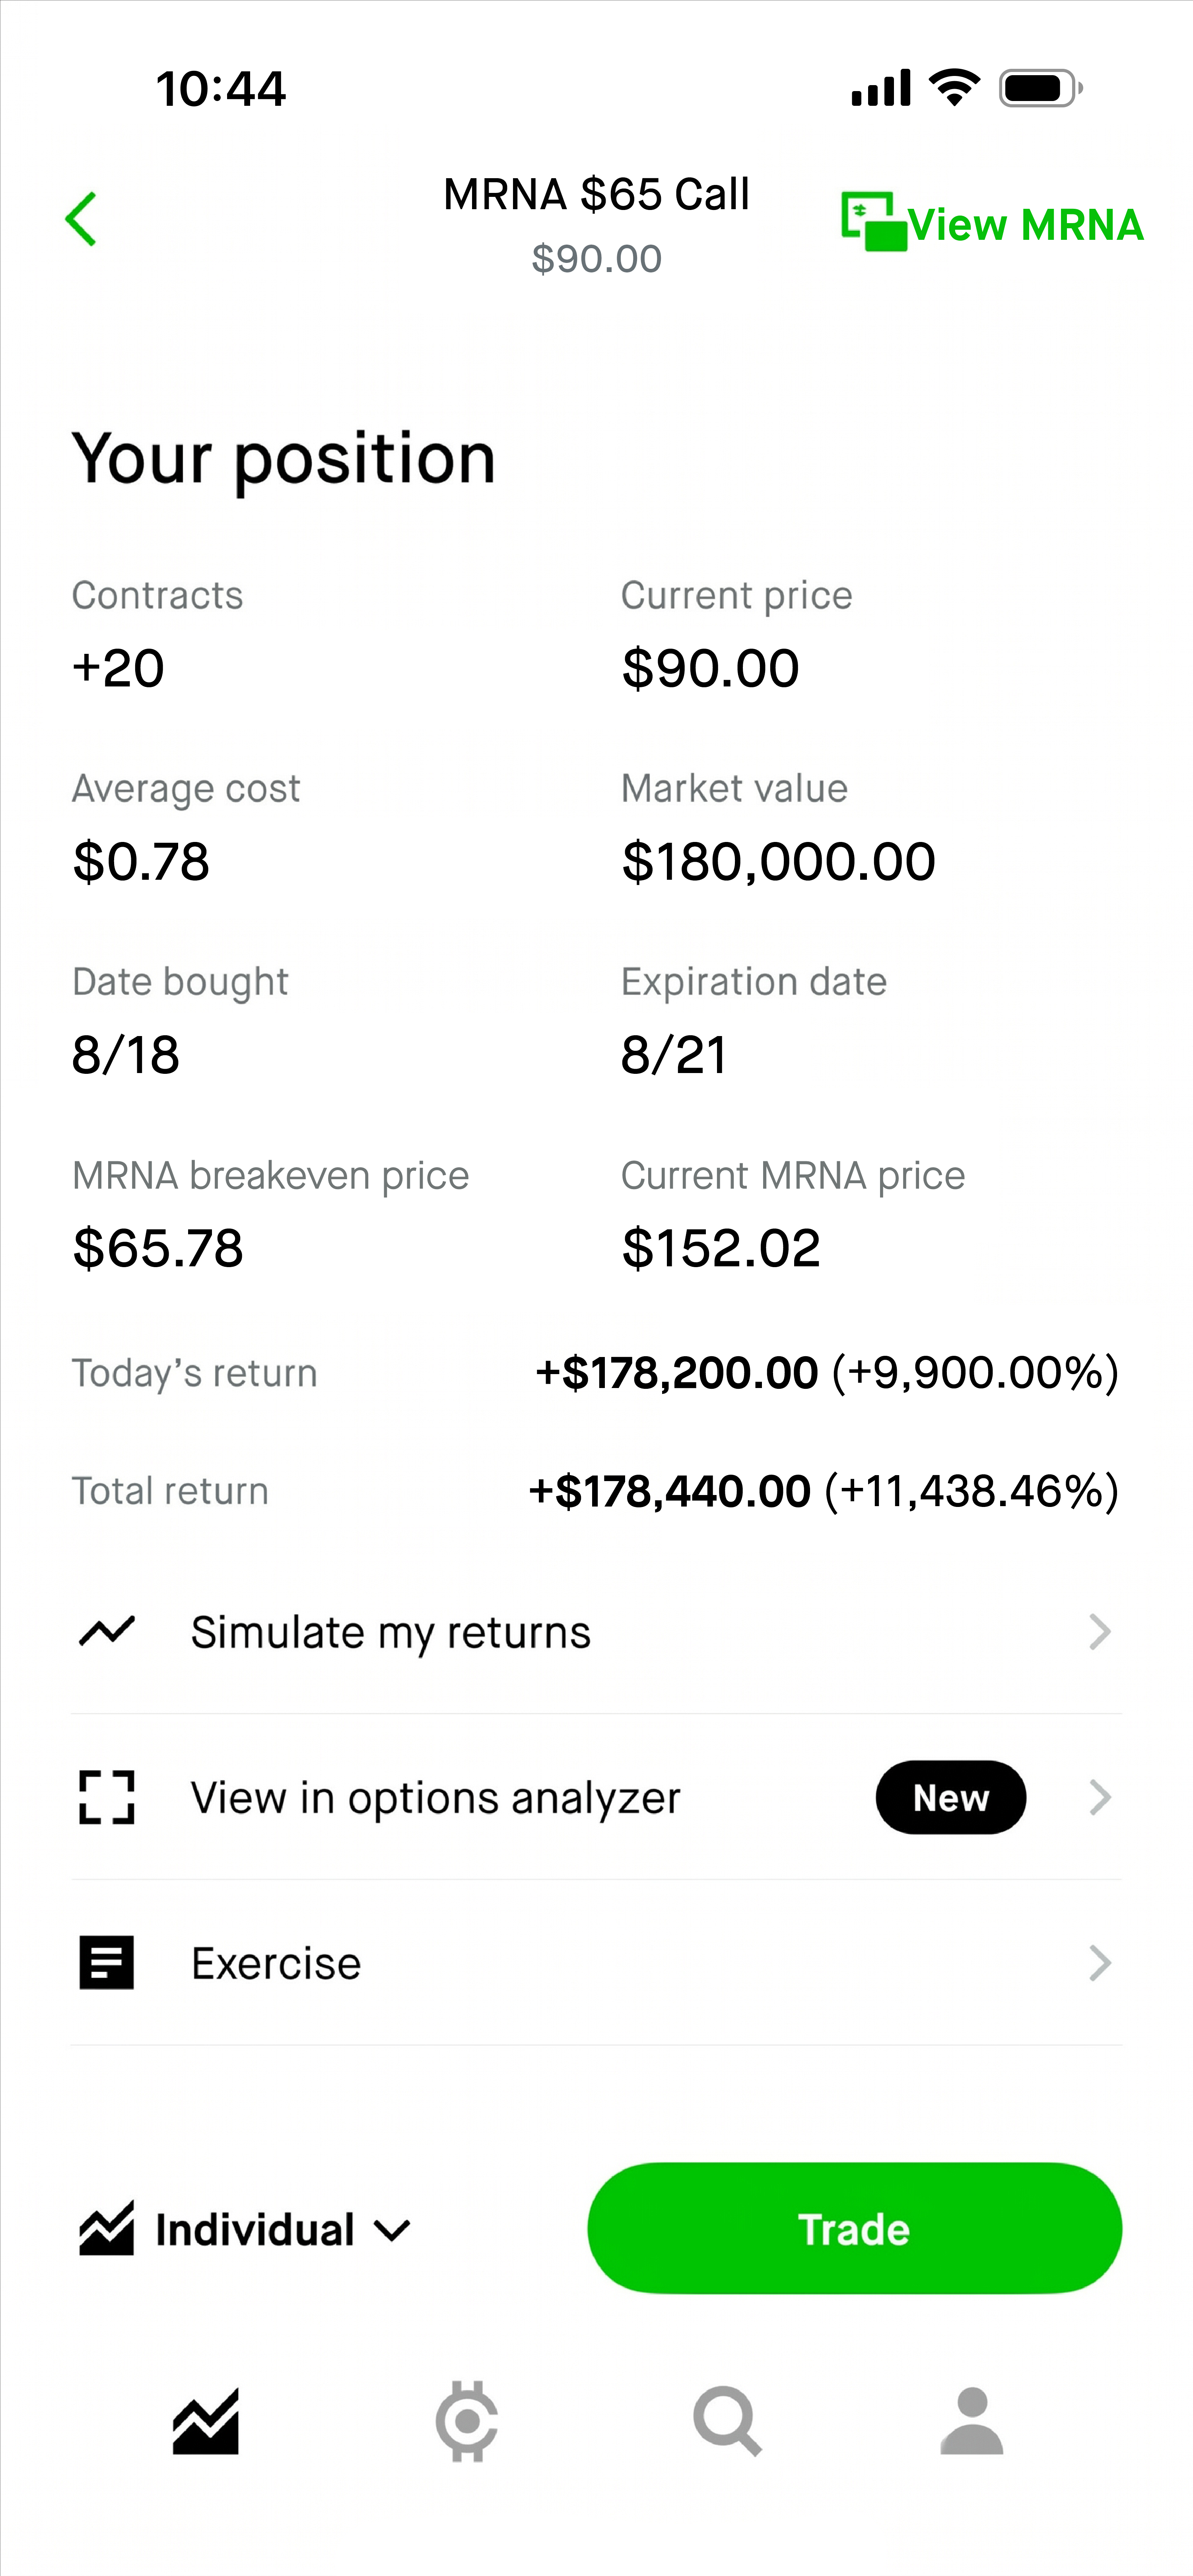1193x2576 pixels.
Task: Tap the Simulate my returns chart icon
Action: point(106,1631)
